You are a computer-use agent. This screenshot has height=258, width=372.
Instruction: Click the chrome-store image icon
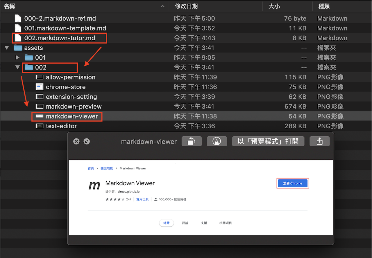40,87
